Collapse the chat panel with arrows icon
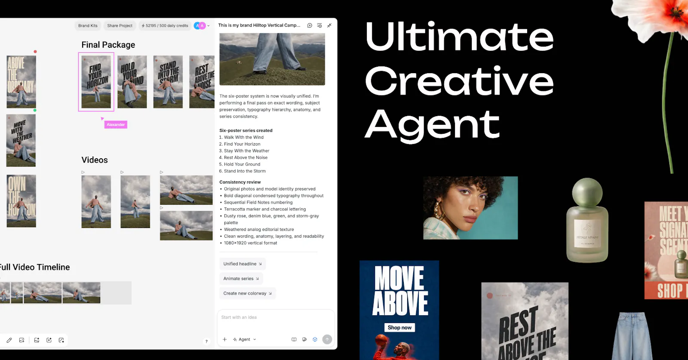 (x=329, y=25)
